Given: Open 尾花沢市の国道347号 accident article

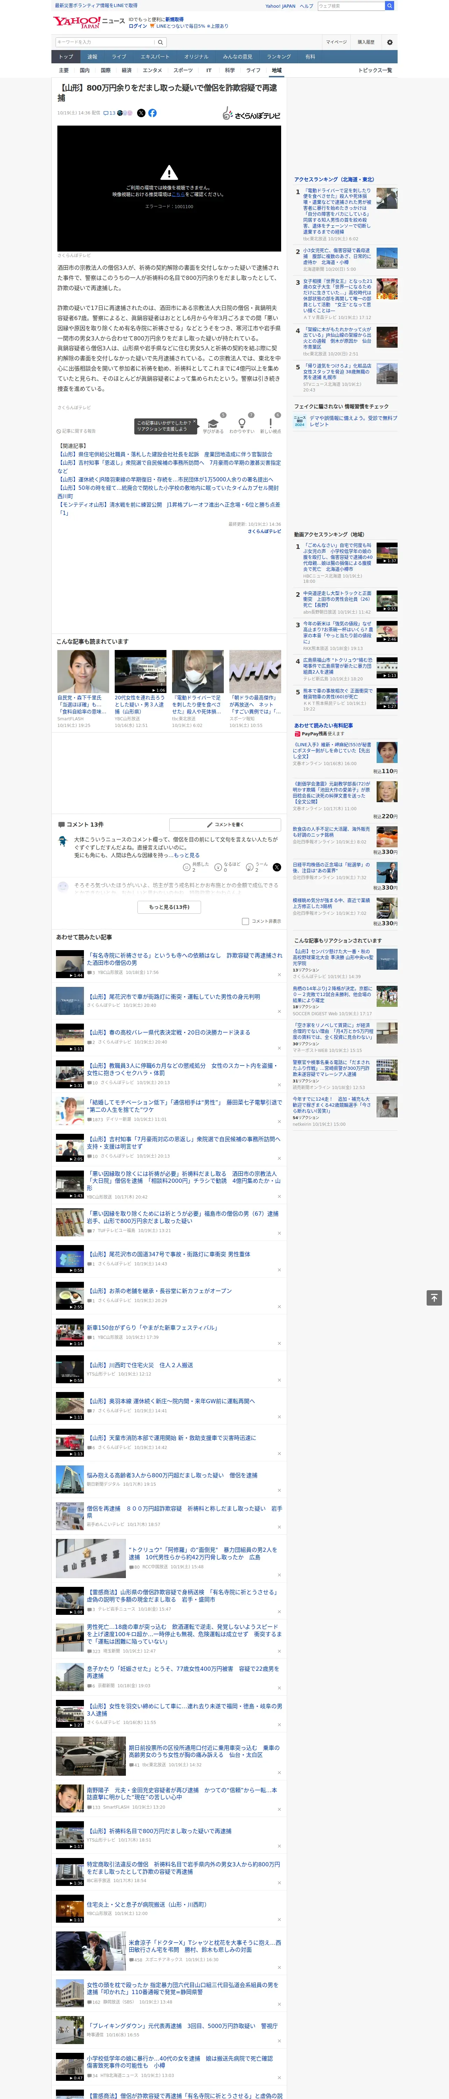Looking at the screenshot, I should pos(169,1255).
